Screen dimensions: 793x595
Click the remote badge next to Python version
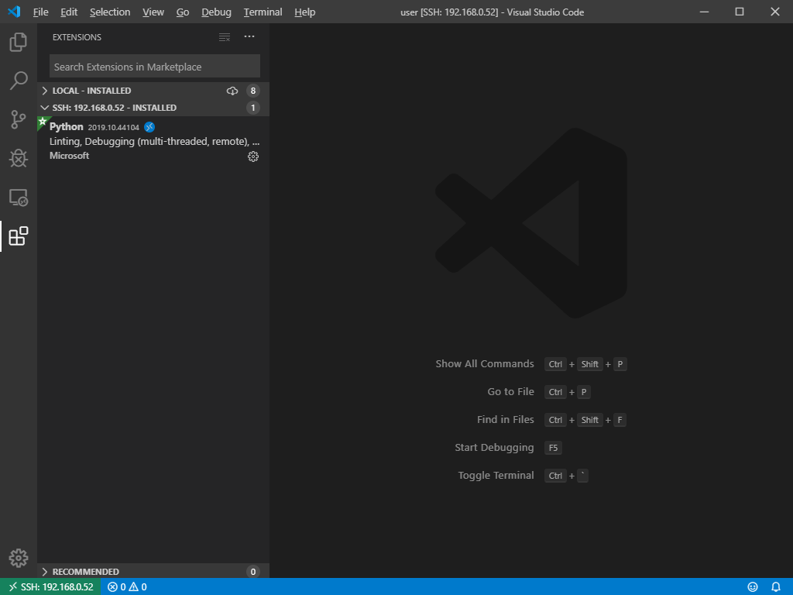(149, 127)
